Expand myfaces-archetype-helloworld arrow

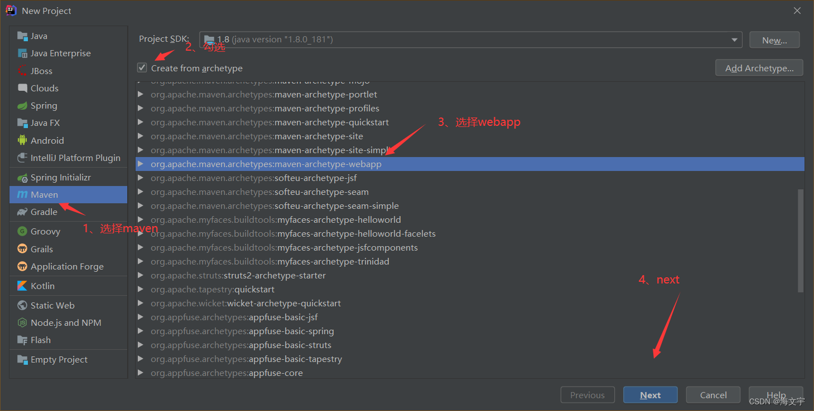coord(141,220)
